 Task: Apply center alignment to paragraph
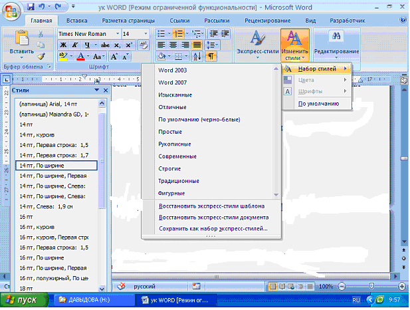pos(174,45)
